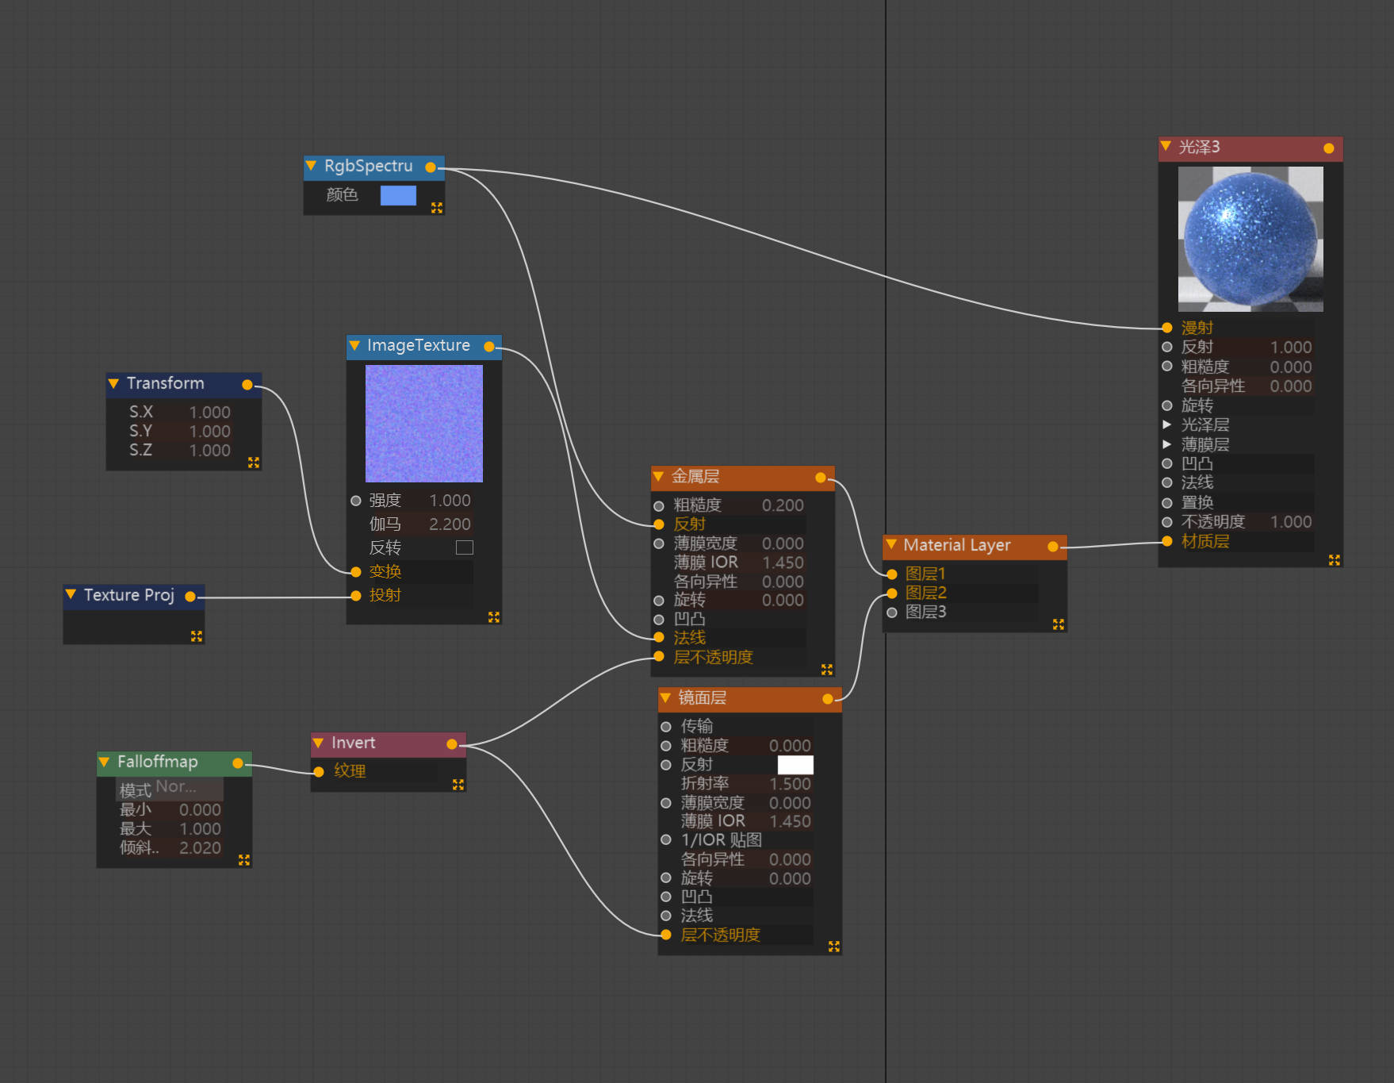Click the Invert node resize corner icon

[458, 785]
